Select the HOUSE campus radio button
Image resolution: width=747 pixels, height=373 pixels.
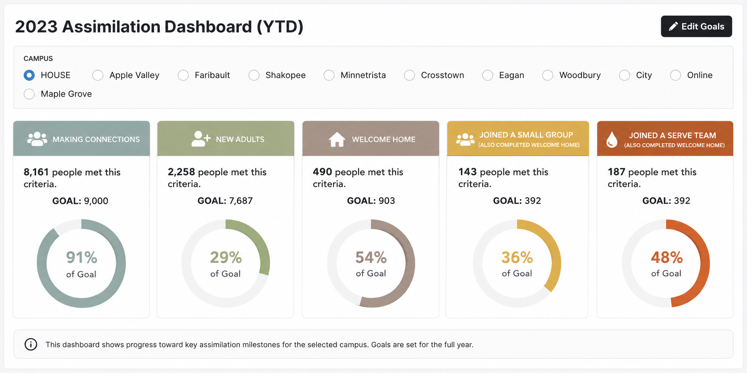(x=29, y=75)
